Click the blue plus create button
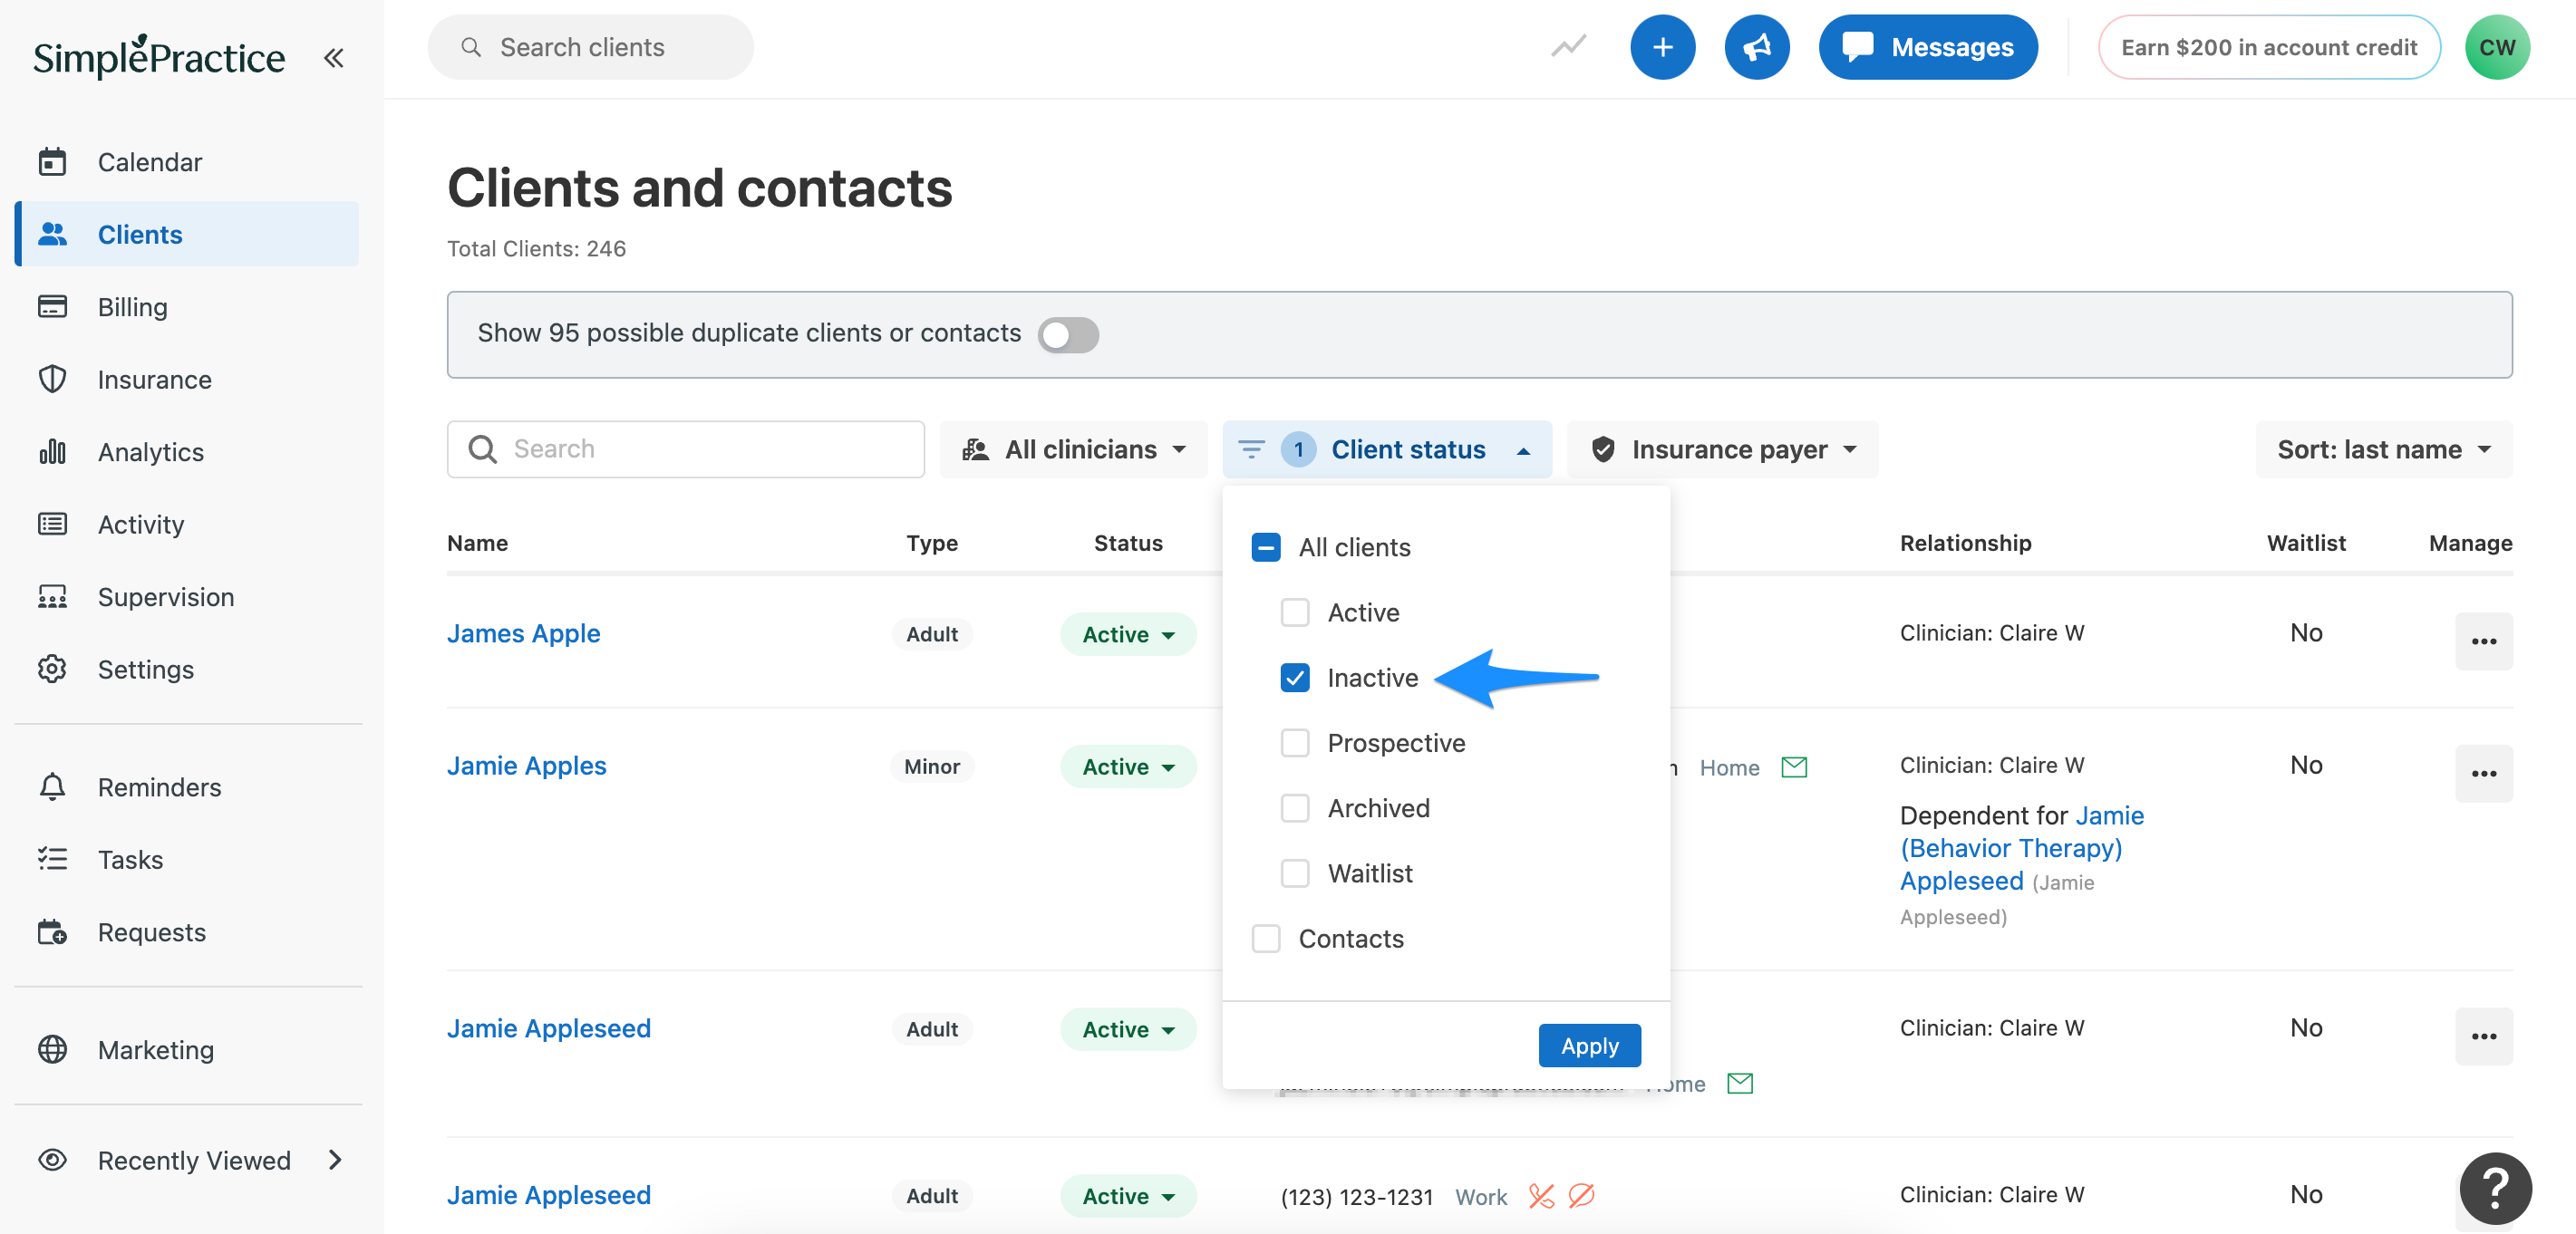Image resolution: width=2576 pixels, height=1234 pixels. pos(1662,47)
